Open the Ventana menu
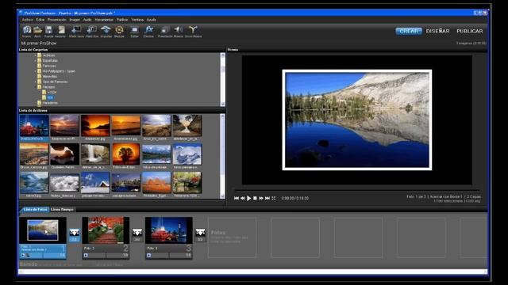Screen dimensions: 508x285 coord(137,20)
